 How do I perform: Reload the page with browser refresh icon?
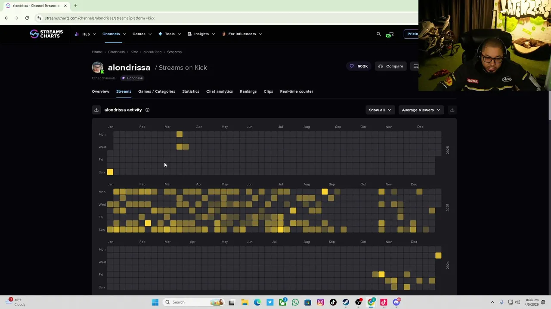click(27, 18)
